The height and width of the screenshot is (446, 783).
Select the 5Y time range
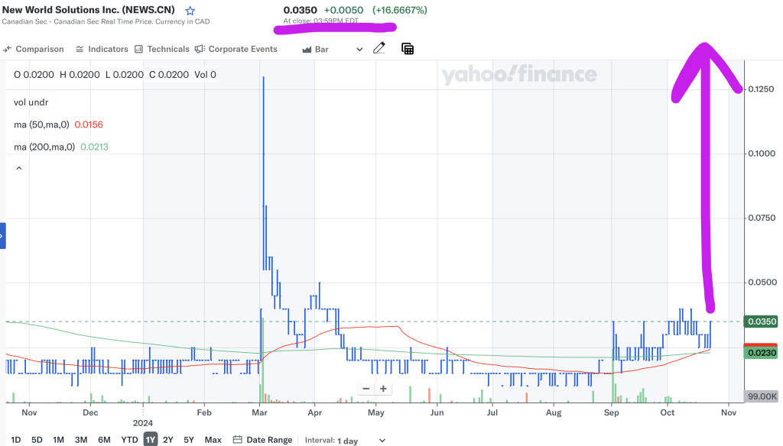pos(189,440)
